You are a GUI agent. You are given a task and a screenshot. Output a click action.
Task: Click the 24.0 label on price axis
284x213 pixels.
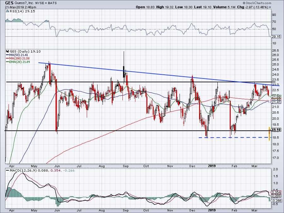[275, 75]
